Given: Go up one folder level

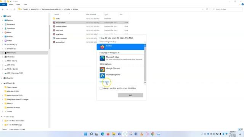Looking at the screenshot, I should (14, 10).
